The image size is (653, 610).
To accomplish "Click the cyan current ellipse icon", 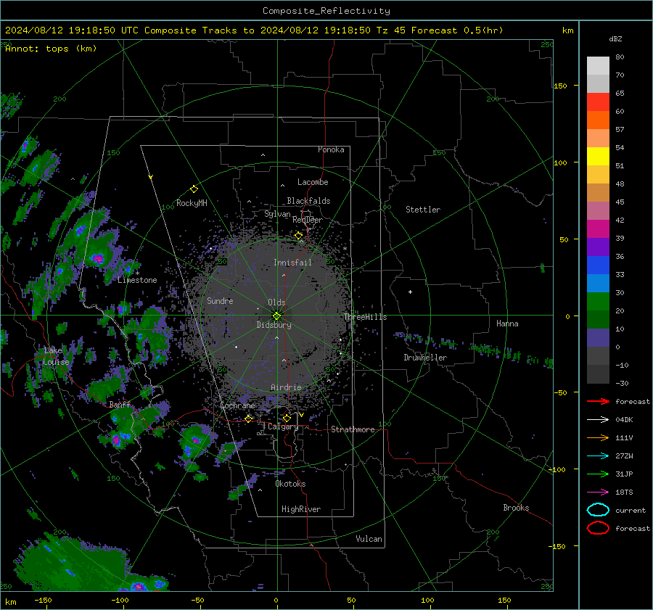I will click(x=598, y=510).
